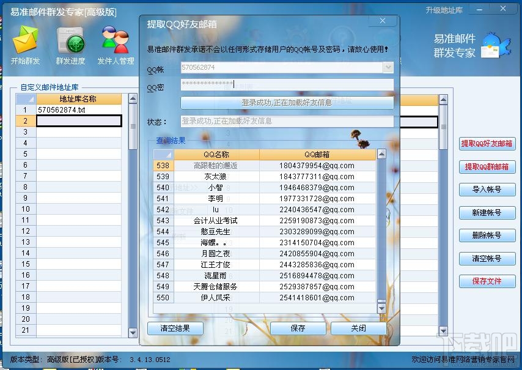Click the address library table corner cell
Image resolution: width=522 pixels, height=370 pixels.
[x=26, y=99]
